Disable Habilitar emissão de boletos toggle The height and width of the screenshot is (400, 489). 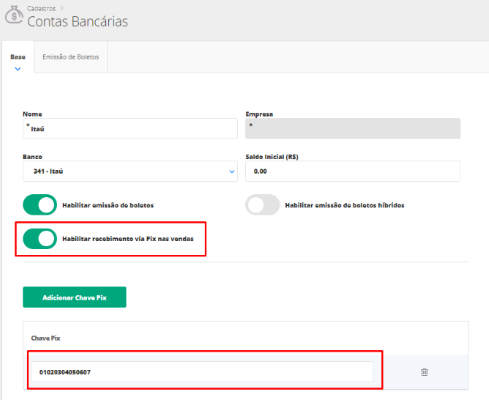[x=40, y=205]
